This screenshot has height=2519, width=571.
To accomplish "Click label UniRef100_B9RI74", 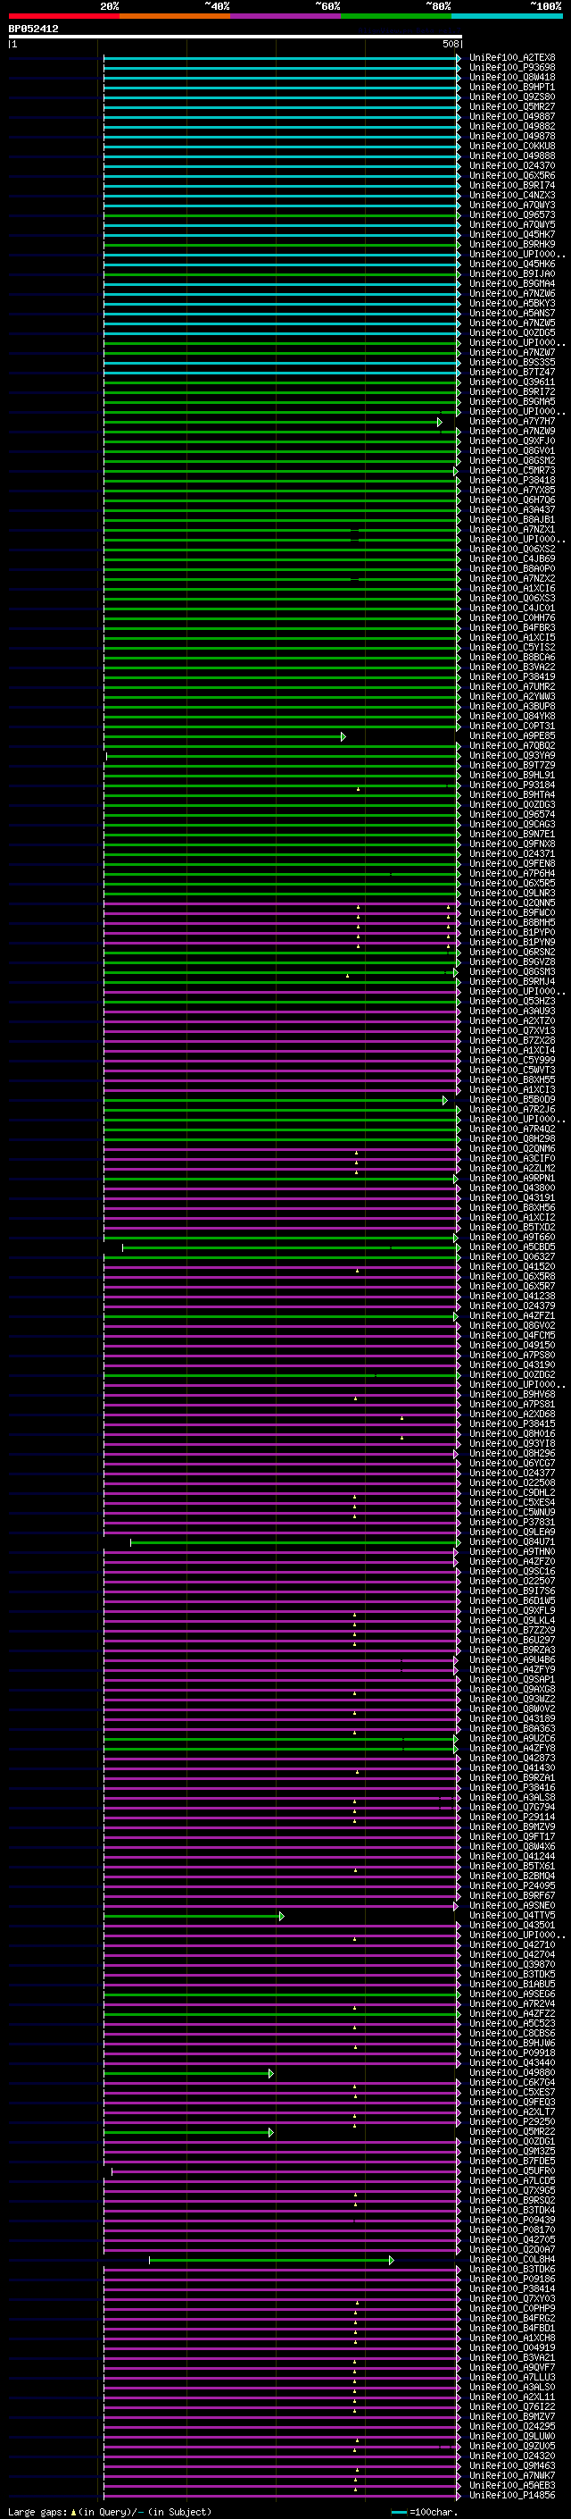I will point(511,186).
